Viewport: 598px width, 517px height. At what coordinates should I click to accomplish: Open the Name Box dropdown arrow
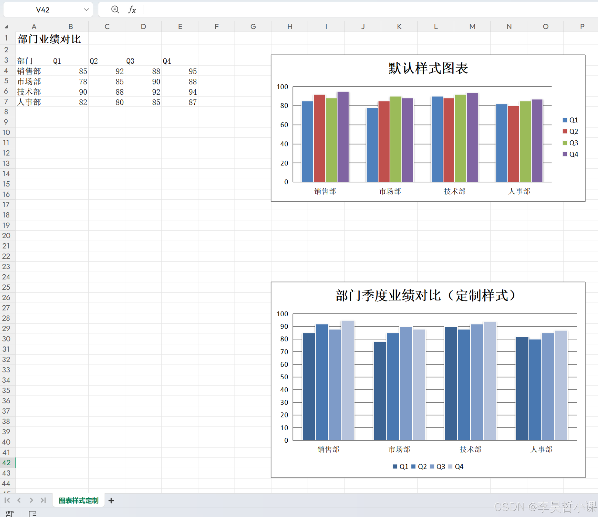pos(86,9)
